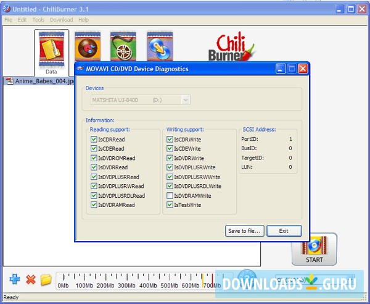
Task: Open the disc copy icon
Action: 160,46
